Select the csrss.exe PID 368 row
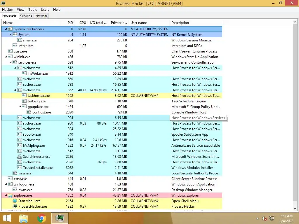The width and height of the screenshot is (299, 224). (112, 51)
